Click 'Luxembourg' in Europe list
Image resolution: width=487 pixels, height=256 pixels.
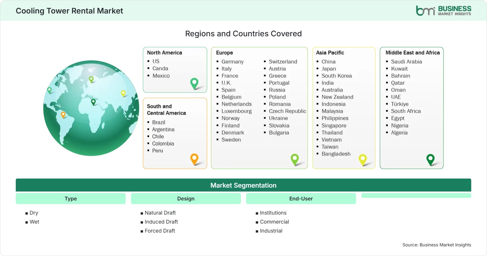click(x=237, y=111)
